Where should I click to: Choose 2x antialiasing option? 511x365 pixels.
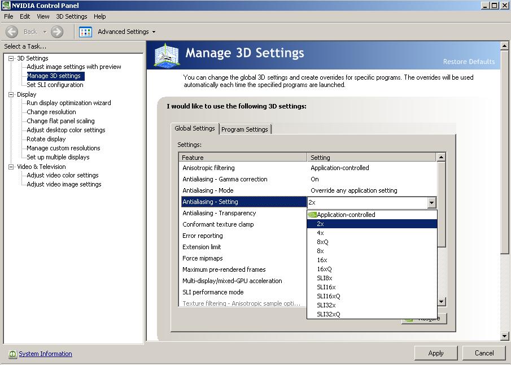coord(372,224)
